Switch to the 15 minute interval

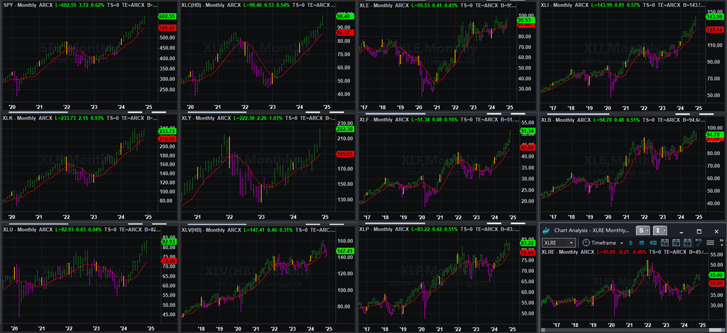[642, 243]
